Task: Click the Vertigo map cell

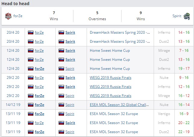Action: click(164, 114)
